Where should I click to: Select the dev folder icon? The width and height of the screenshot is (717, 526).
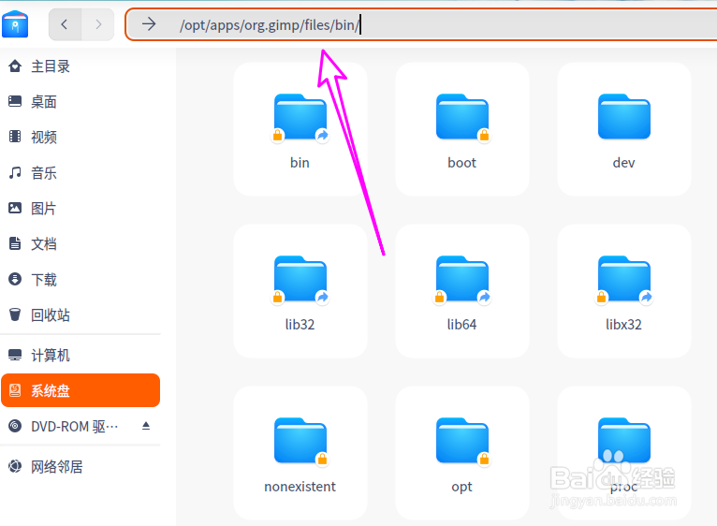(624, 117)
